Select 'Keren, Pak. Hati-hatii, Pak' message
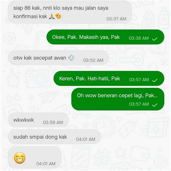Screen dimensions: 171x171 coord(109,78)
